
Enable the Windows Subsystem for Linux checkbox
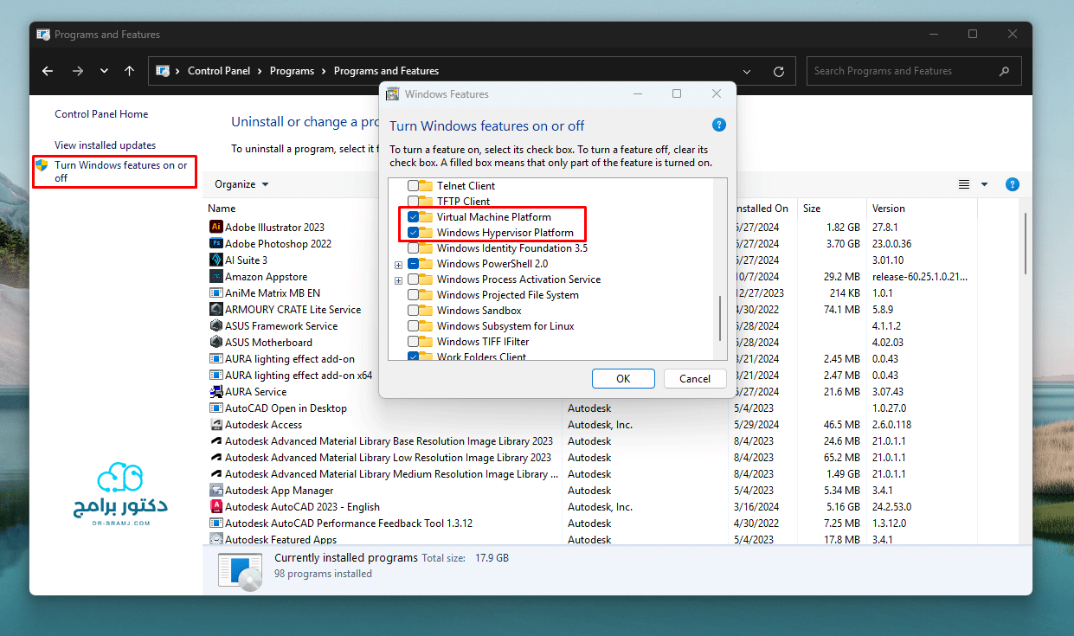413,325
